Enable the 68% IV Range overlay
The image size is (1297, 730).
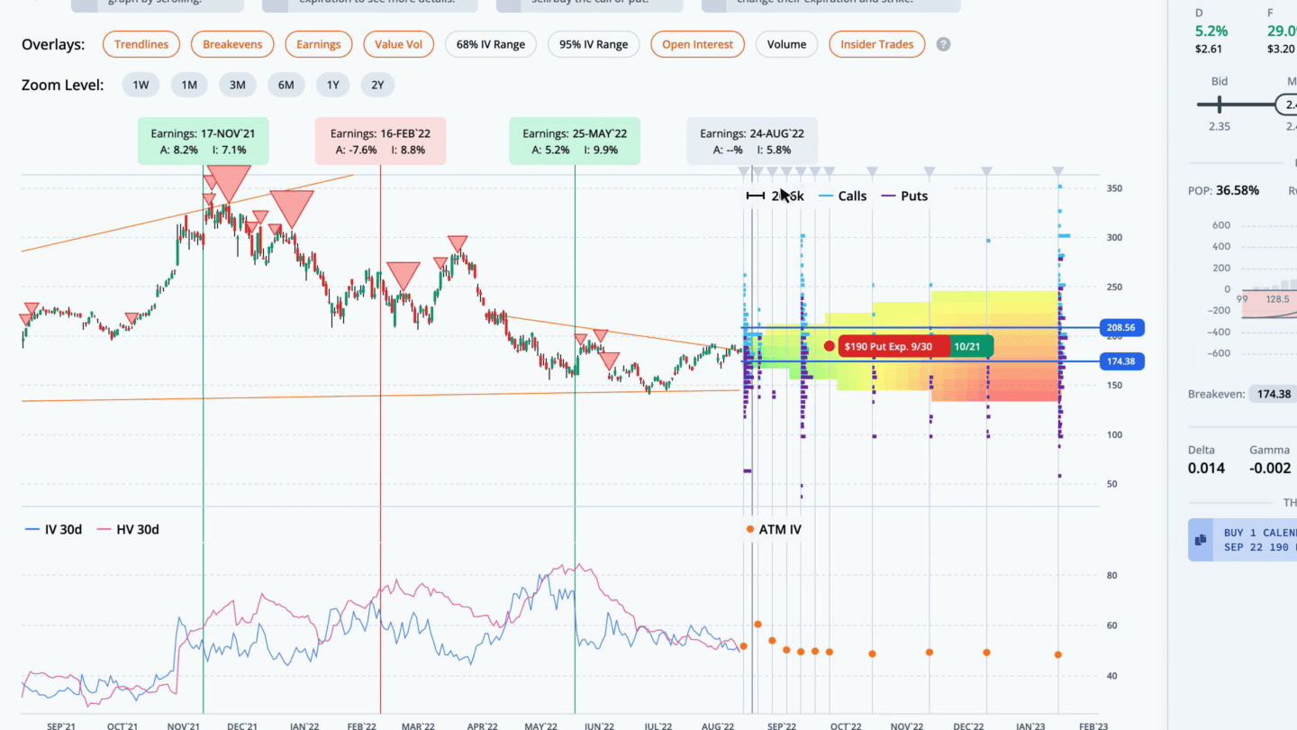coord(491,44)
